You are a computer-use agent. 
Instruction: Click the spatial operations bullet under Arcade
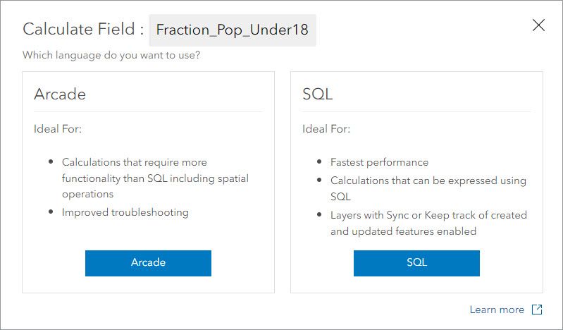click(x=155, y=178)
